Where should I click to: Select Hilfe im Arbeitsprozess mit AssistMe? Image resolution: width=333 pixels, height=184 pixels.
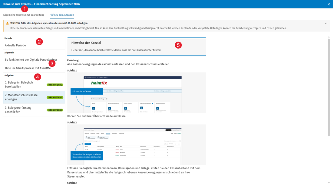click(x=34, y=68)
